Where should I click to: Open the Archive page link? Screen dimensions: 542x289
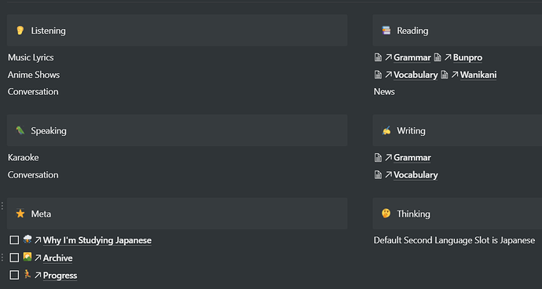(x=57, y=258)
